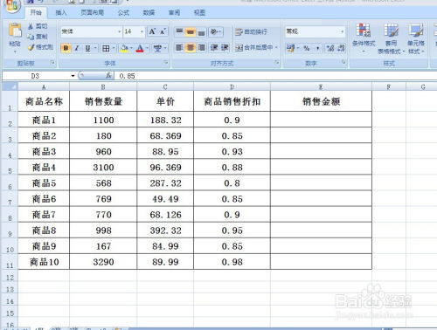Click the Copy (复制) icon

pyautogui.click(x=31, y=37)
